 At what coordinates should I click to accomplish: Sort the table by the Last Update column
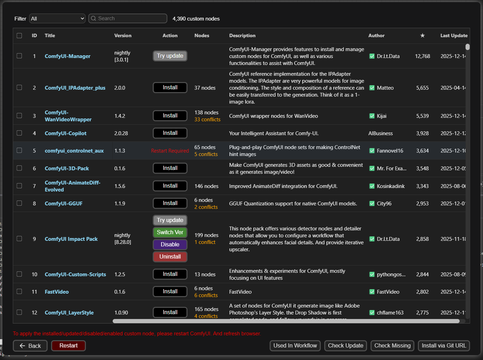[453, 35]
